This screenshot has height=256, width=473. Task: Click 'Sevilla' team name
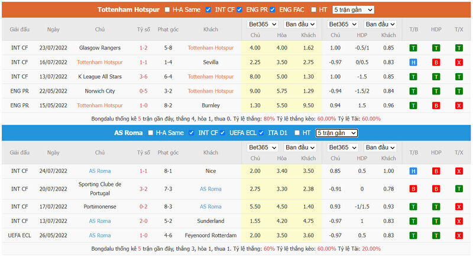point(210,63)
